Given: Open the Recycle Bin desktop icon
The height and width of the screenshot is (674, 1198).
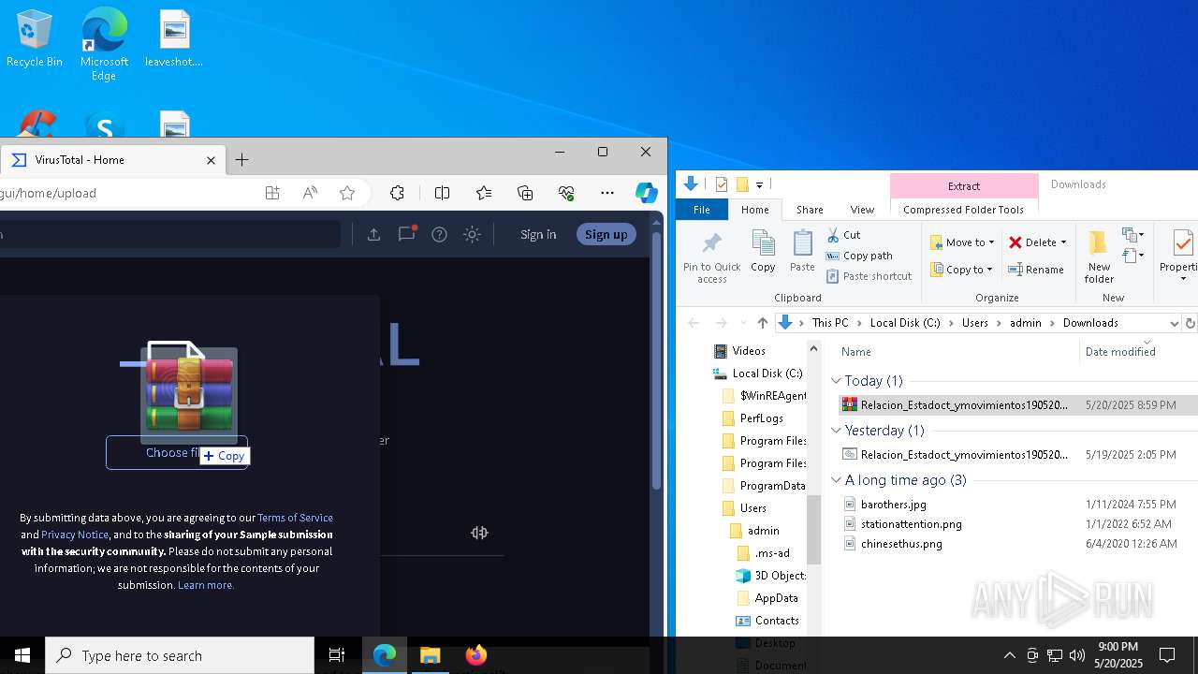Looking at the screenshot, I should (34, 39).
